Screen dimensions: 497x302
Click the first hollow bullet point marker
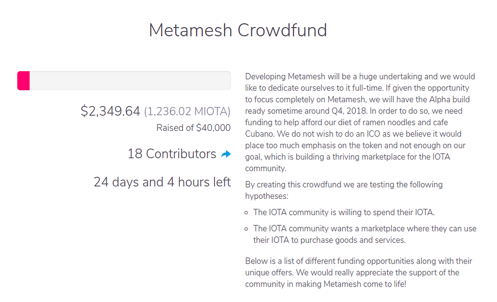point(247,212)
